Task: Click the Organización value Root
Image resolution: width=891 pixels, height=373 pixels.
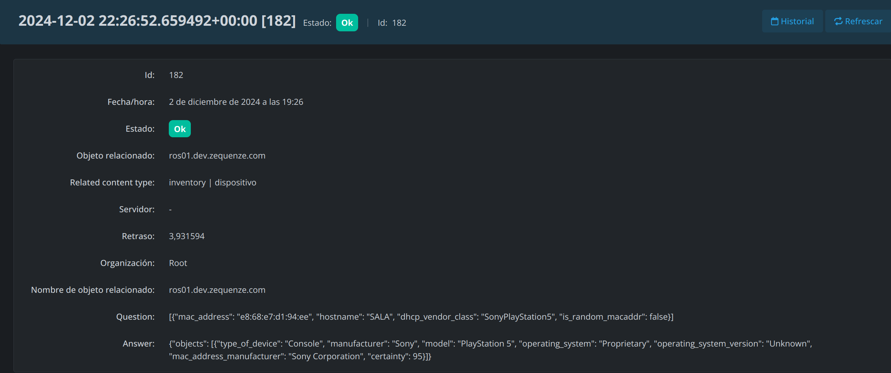Action: (x=178, y=263)
